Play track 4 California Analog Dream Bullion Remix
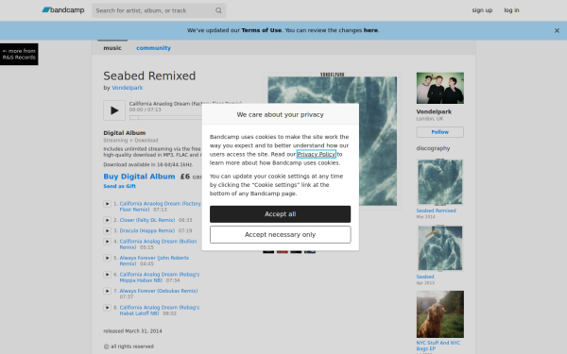Screen dimensions: 567x354 (107, 242)
